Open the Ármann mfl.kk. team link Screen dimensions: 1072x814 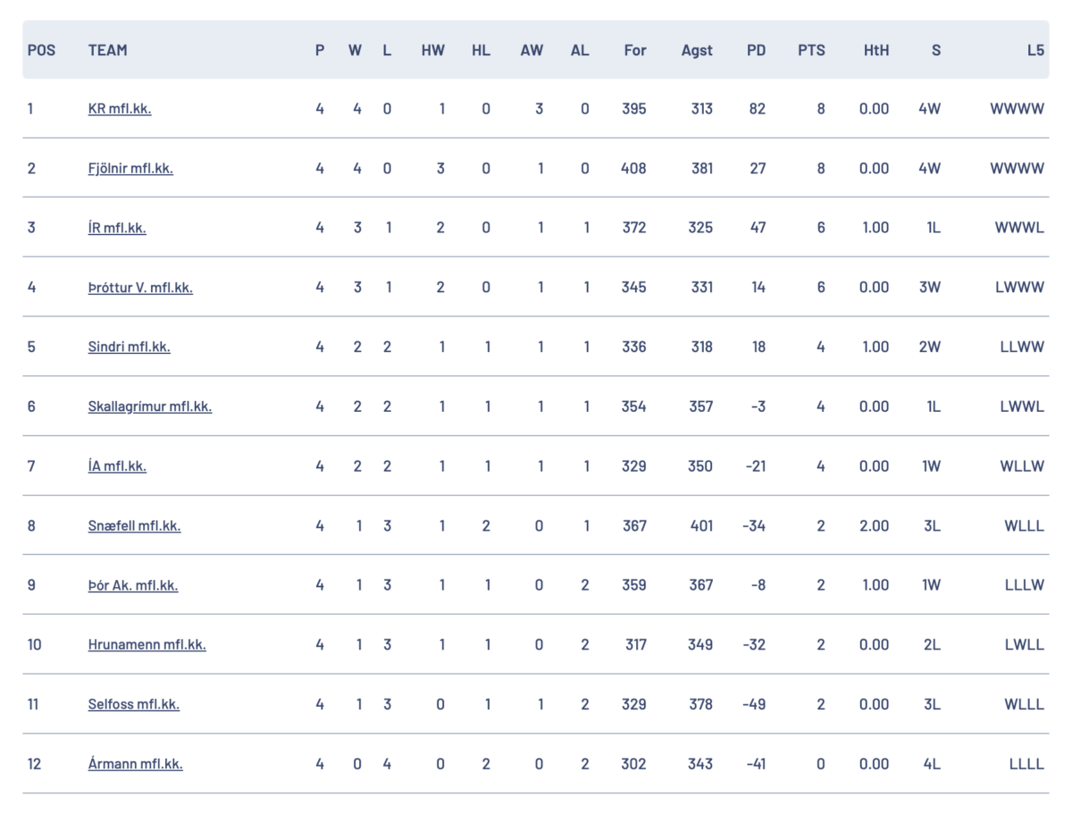[x=135, y=764]
